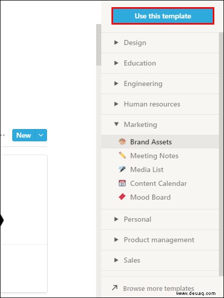
Task: Collapse the Marketing category
Action: pos(117,124)
